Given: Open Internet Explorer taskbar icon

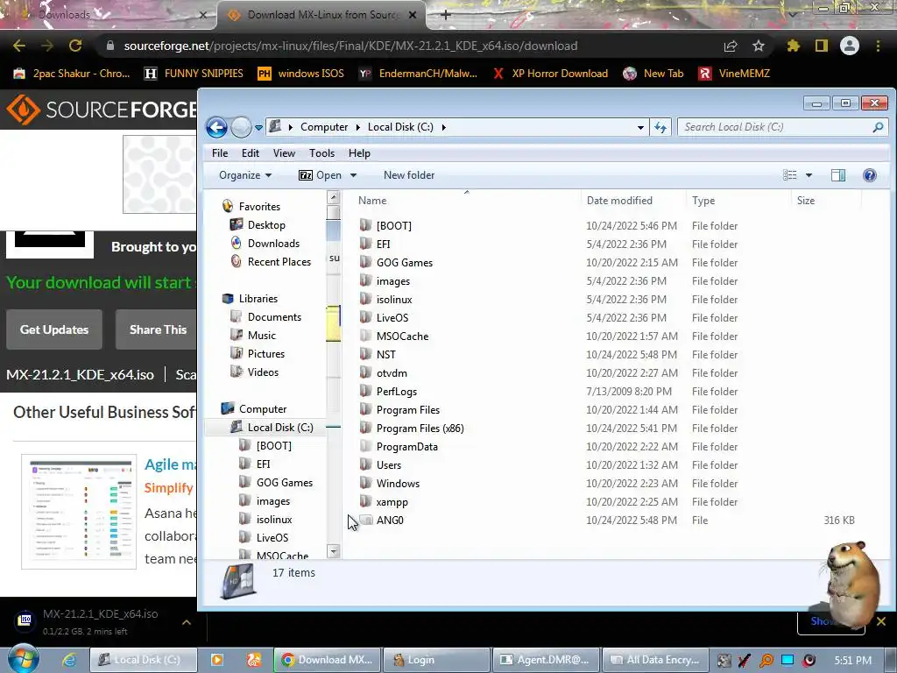Looking at the screenshot, I should pyautogui.click(x=69, y=660).
